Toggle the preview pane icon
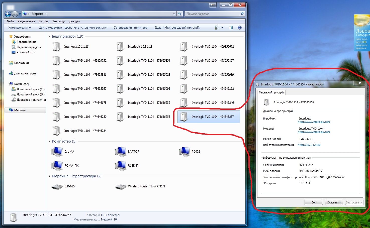 [x=231, y=28]
